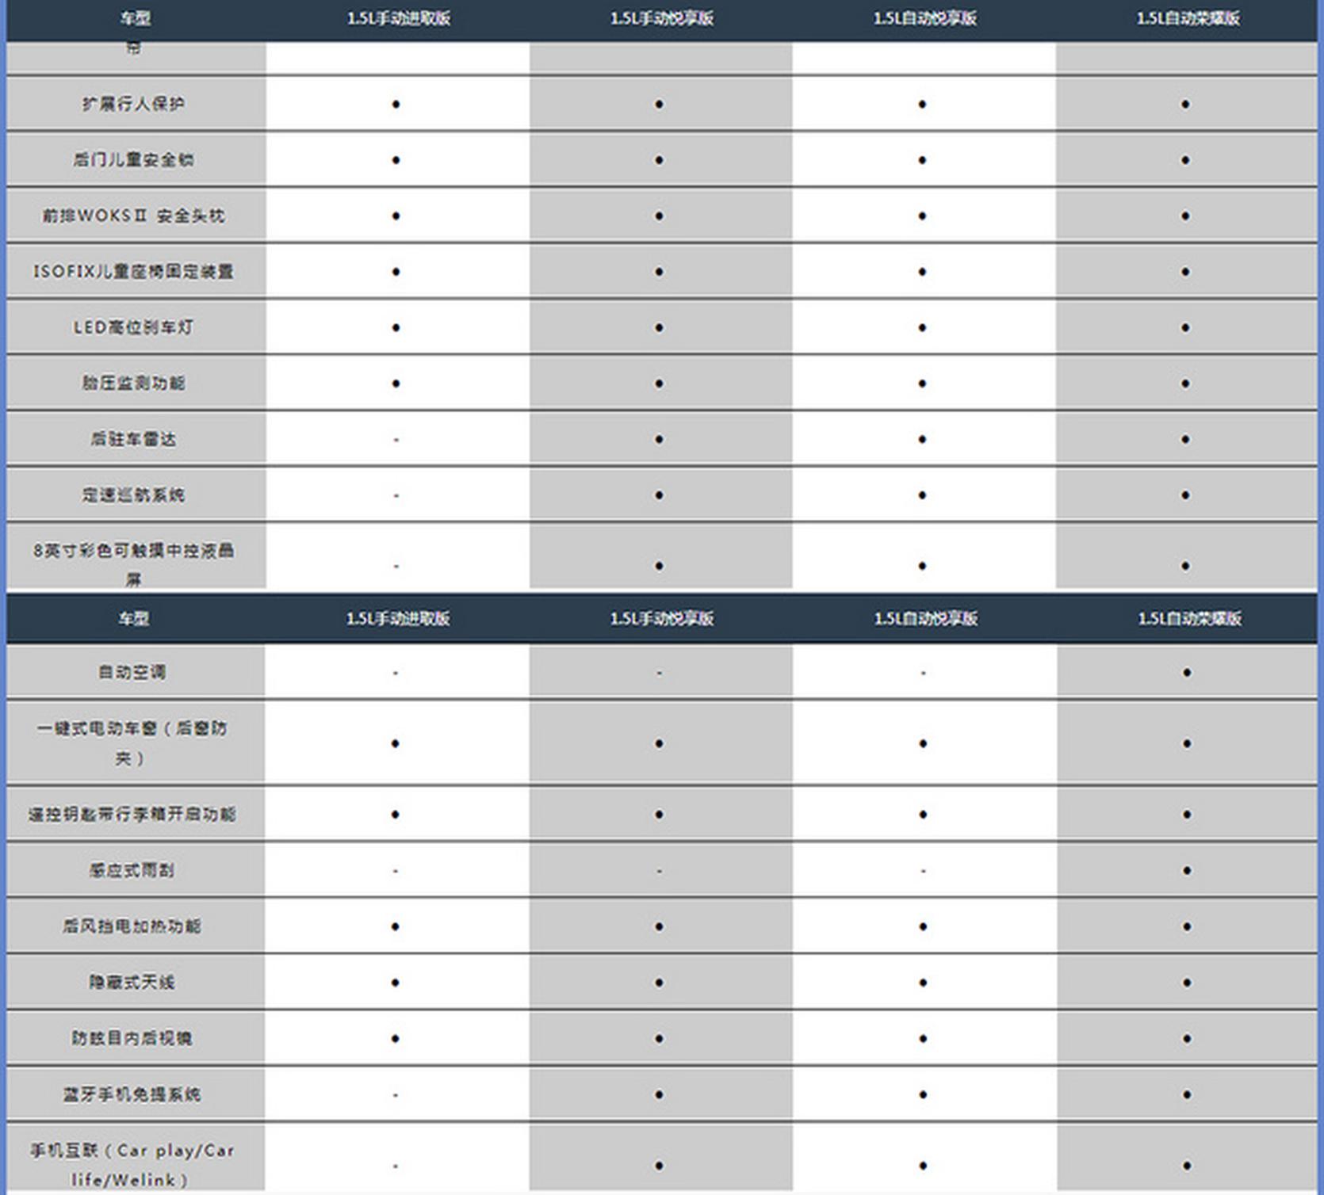Screen dimensions: 1324x1195
Task: Select the 1.5L手动进取版 heading in top header
Action: pyautogui.click(x=398, y=18)
